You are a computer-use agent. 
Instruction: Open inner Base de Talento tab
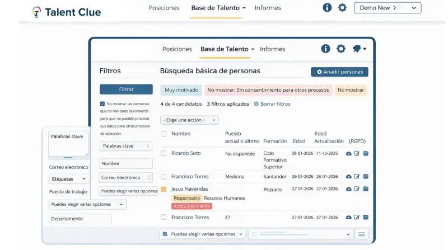click(225, 49)
